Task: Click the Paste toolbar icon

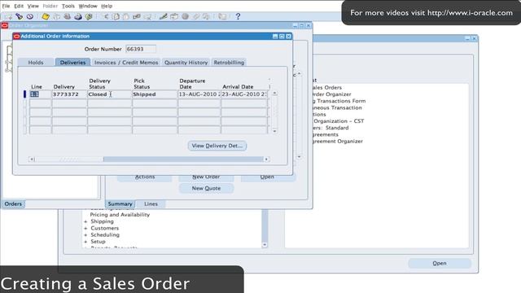Action: click(126, 16)
